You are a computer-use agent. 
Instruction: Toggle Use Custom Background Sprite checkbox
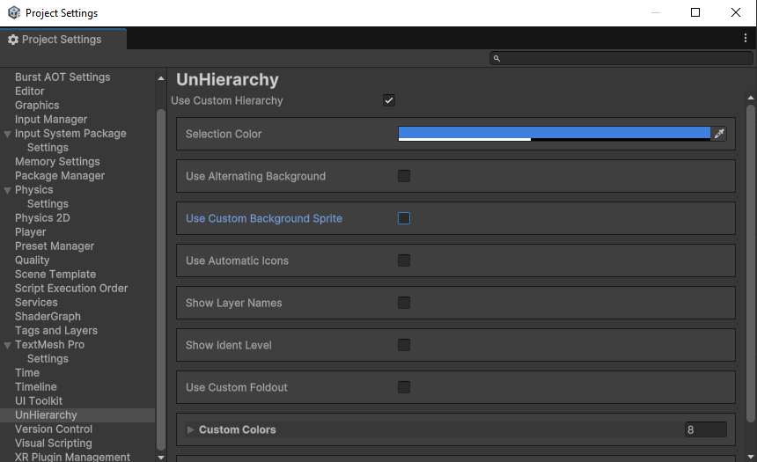(404, 218)
